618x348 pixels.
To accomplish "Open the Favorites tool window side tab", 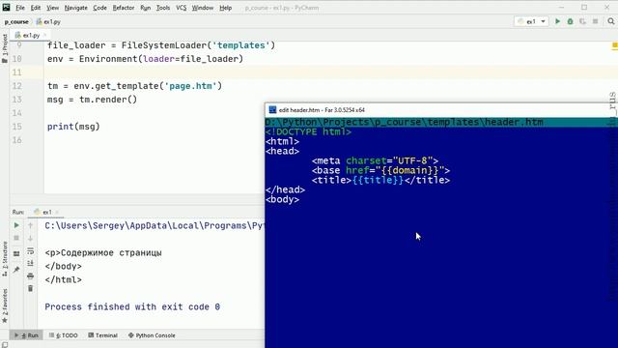I will pyautogui.click(x=5, y=305).
